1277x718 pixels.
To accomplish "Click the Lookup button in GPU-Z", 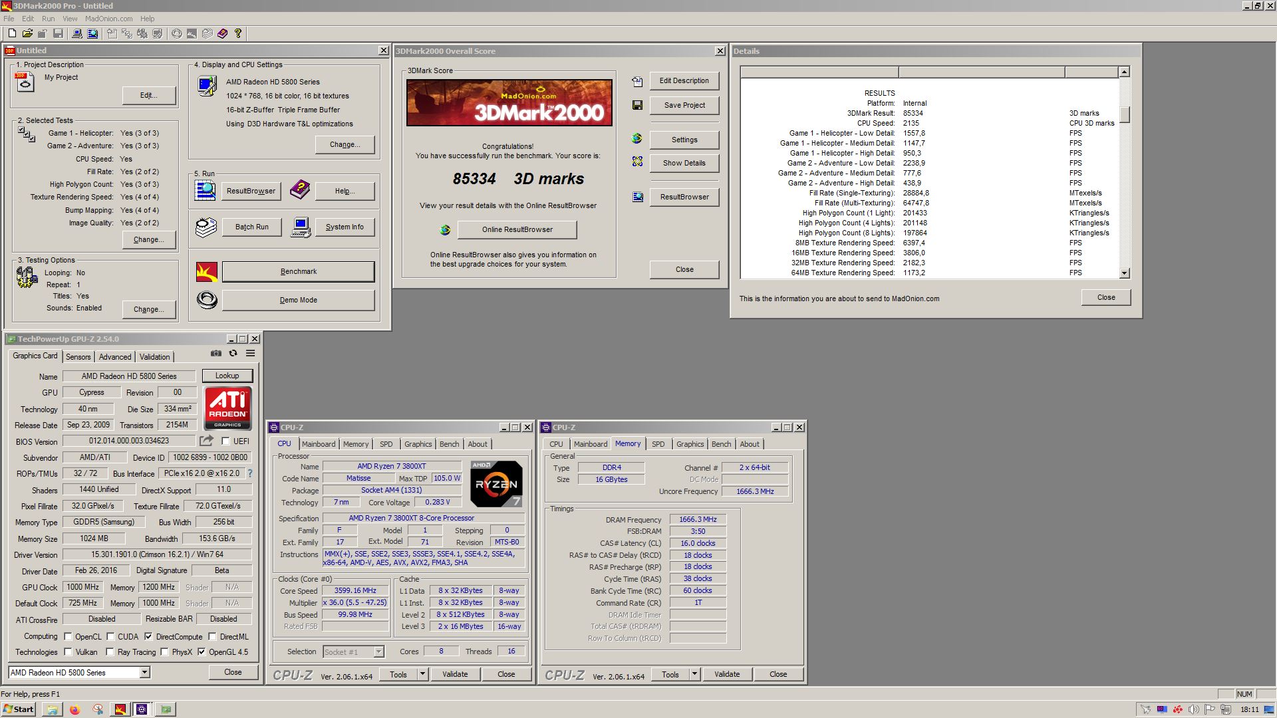I will 227,376.
